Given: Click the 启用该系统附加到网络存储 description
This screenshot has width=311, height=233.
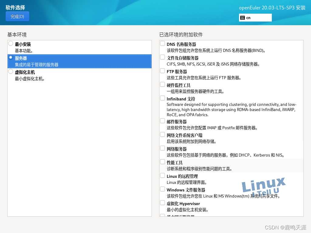Looking at the screenshot, I should 191,141.
